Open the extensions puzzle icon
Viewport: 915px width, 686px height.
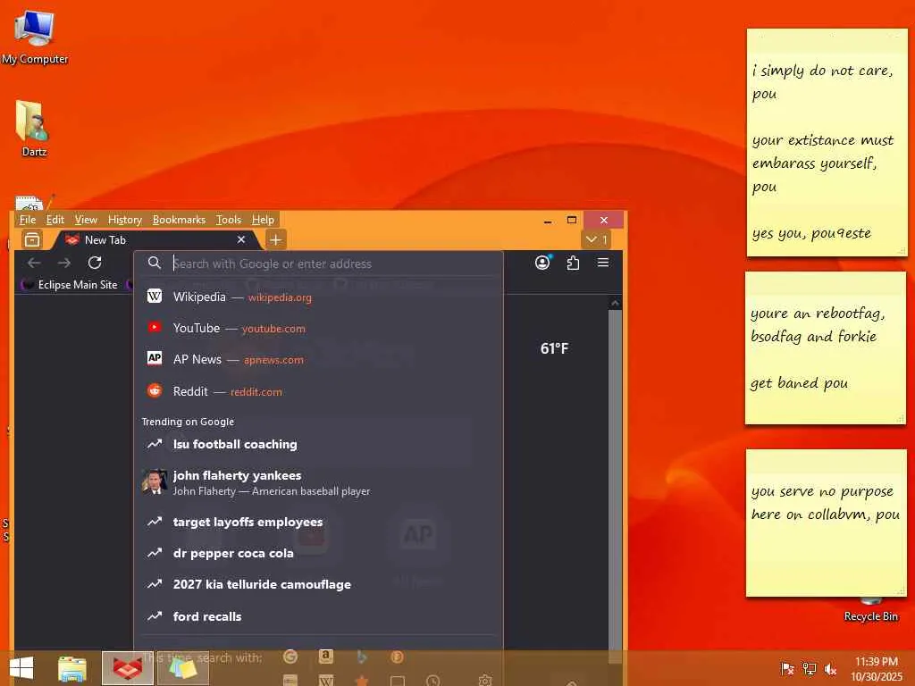coord(573,264)
